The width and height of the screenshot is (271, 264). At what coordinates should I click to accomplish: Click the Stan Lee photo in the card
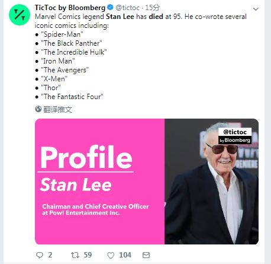click(x=211, y=182)
